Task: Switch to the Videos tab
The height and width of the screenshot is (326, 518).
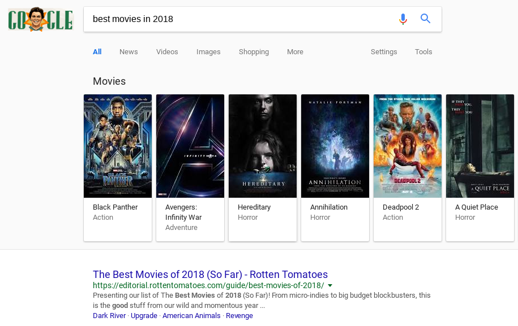Action: tap(167, 52)
